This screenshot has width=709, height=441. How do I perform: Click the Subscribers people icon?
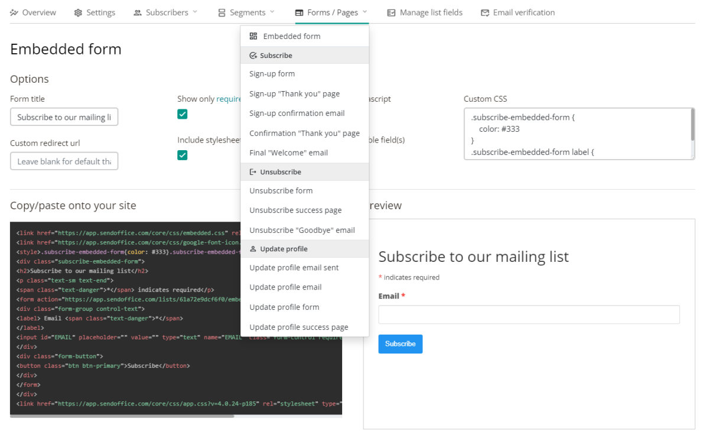point(138,12)
